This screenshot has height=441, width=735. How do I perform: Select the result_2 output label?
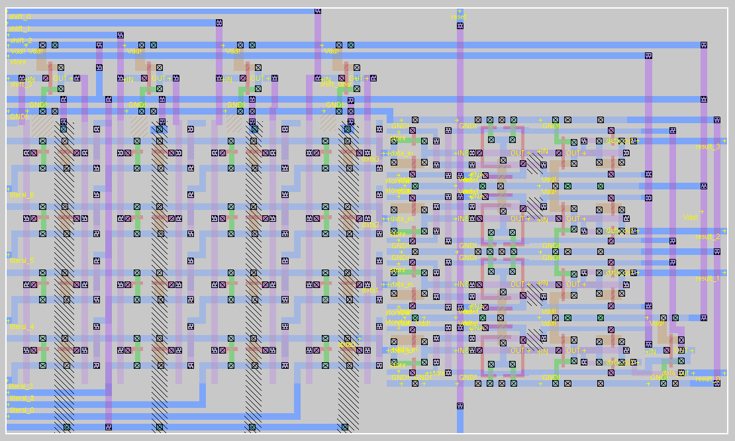tap(707, 236)
